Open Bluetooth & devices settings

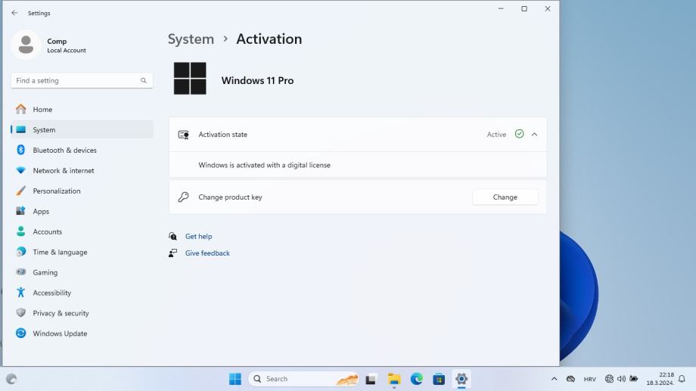pyautogui.click(x=82, y=150)
